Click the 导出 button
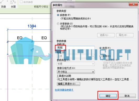This screenshot has height=101, width=139. [x=125, y=35]
